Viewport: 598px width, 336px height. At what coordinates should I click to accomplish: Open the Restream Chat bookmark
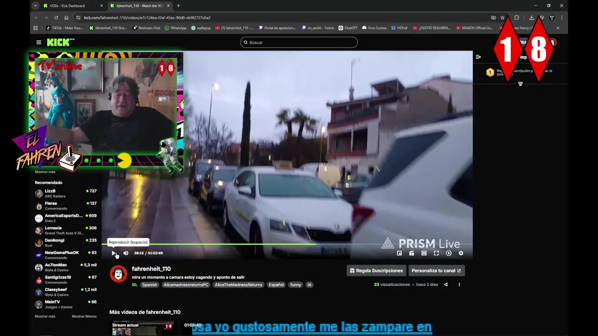click(147, 28)
